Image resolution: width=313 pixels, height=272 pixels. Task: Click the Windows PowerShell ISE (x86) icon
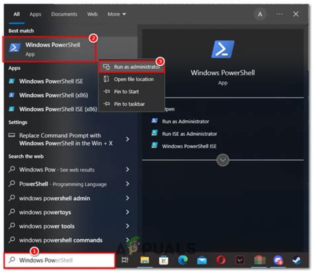(12, 109)
